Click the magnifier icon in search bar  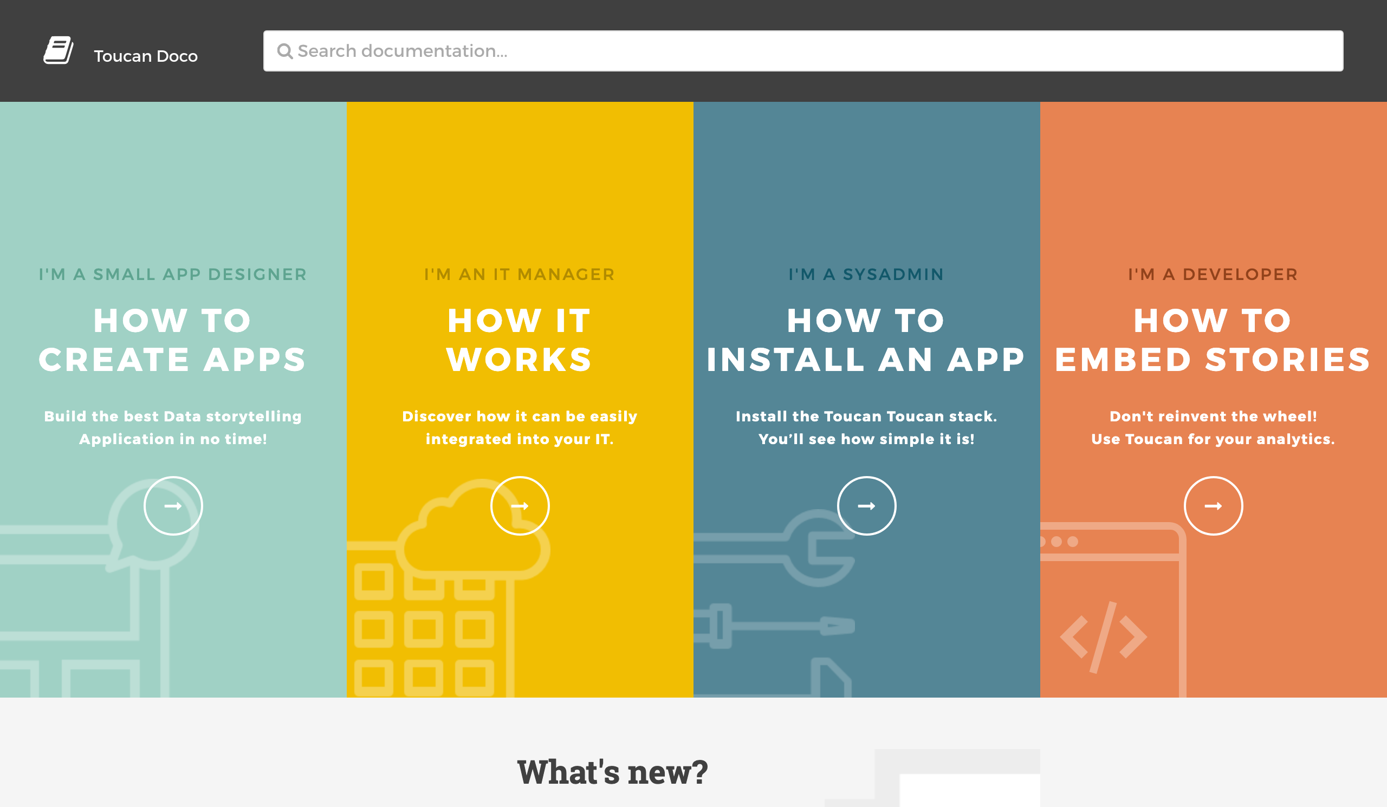(x=284, y=51)
